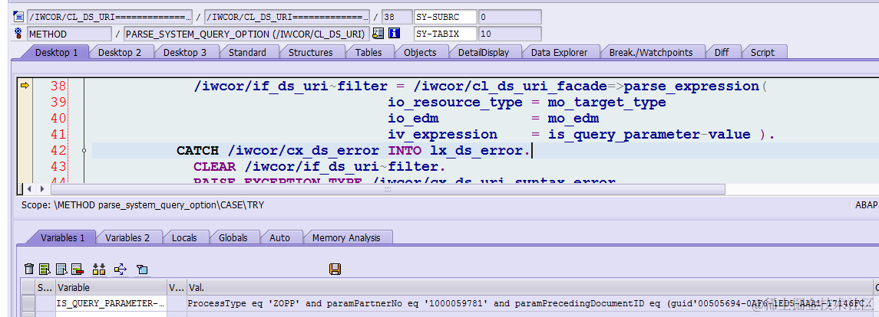Click the PARSE_SYSTEM_QUERY_OPTION method name field
879x317 pixels.
coord(246,34)
